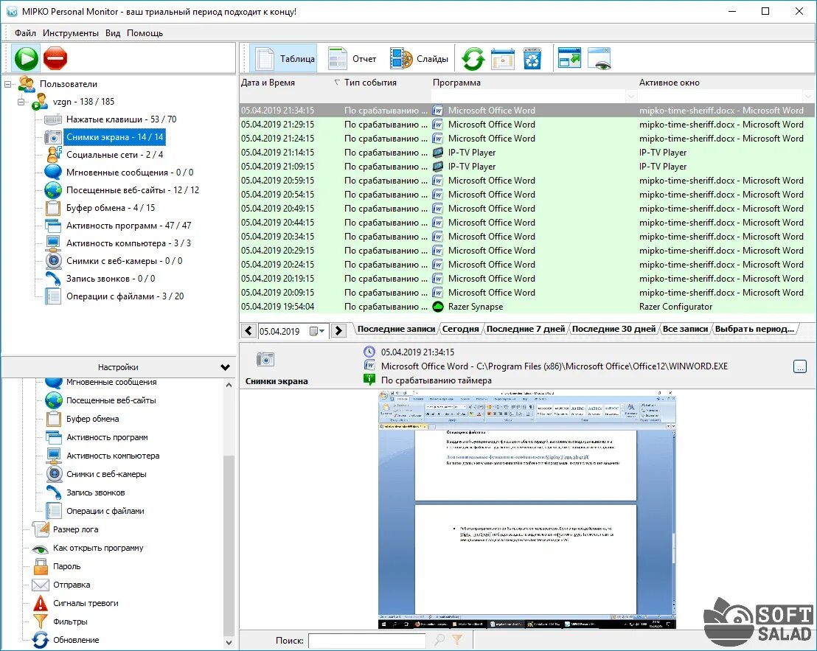Open Размер лога settings

(75, 529)
